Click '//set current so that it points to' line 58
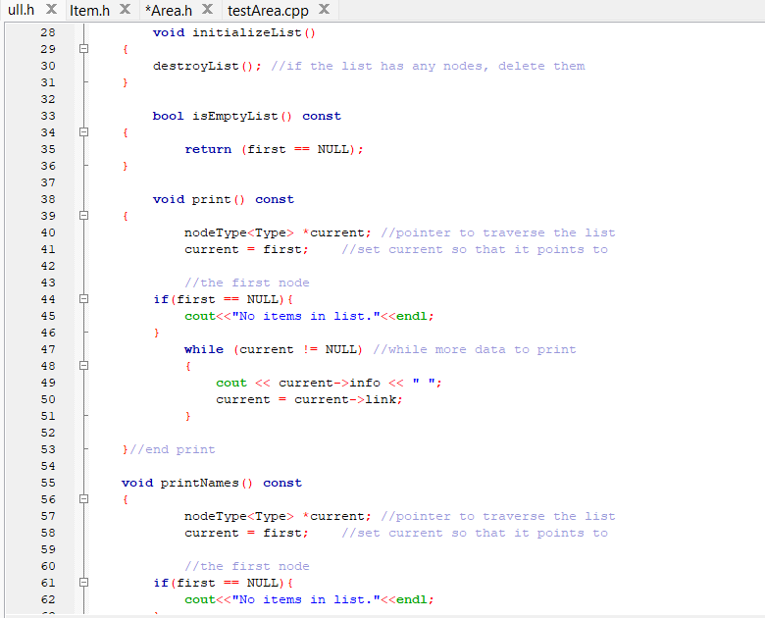The image size is (765, 618). click(475, 533)
